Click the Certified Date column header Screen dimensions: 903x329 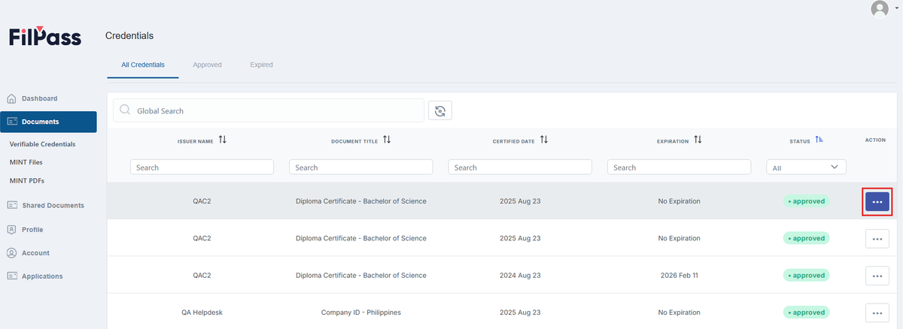click(514, 141)
